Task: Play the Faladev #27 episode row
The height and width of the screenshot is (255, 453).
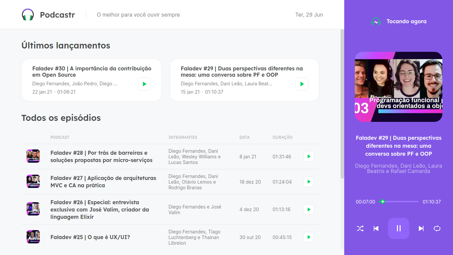Action: tap(309, 182)
